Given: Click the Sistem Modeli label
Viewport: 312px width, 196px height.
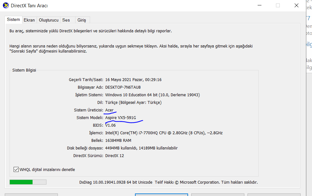Looking at the screenshot, I should tap(90, 118).
